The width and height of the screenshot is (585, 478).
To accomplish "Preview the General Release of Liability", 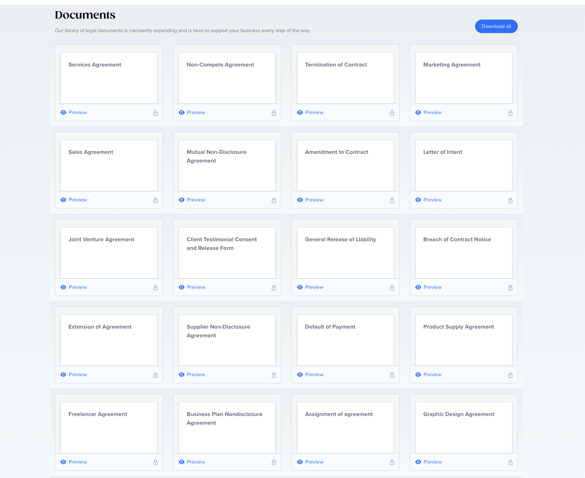I will [x=310, y=287].
